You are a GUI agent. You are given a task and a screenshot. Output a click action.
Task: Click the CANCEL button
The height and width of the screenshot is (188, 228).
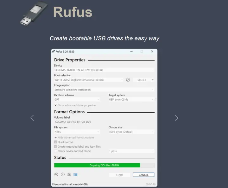143,175
